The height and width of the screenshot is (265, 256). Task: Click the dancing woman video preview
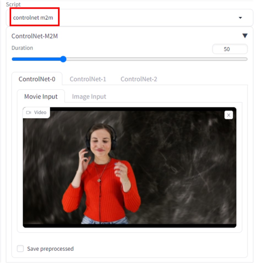130,167
